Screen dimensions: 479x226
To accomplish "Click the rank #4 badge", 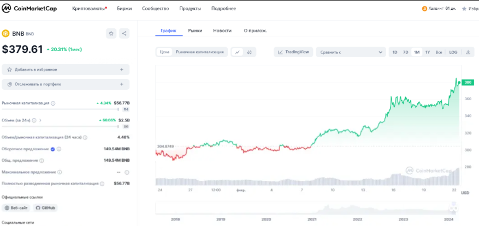I will pyautogui.click(x=126, y=109).
